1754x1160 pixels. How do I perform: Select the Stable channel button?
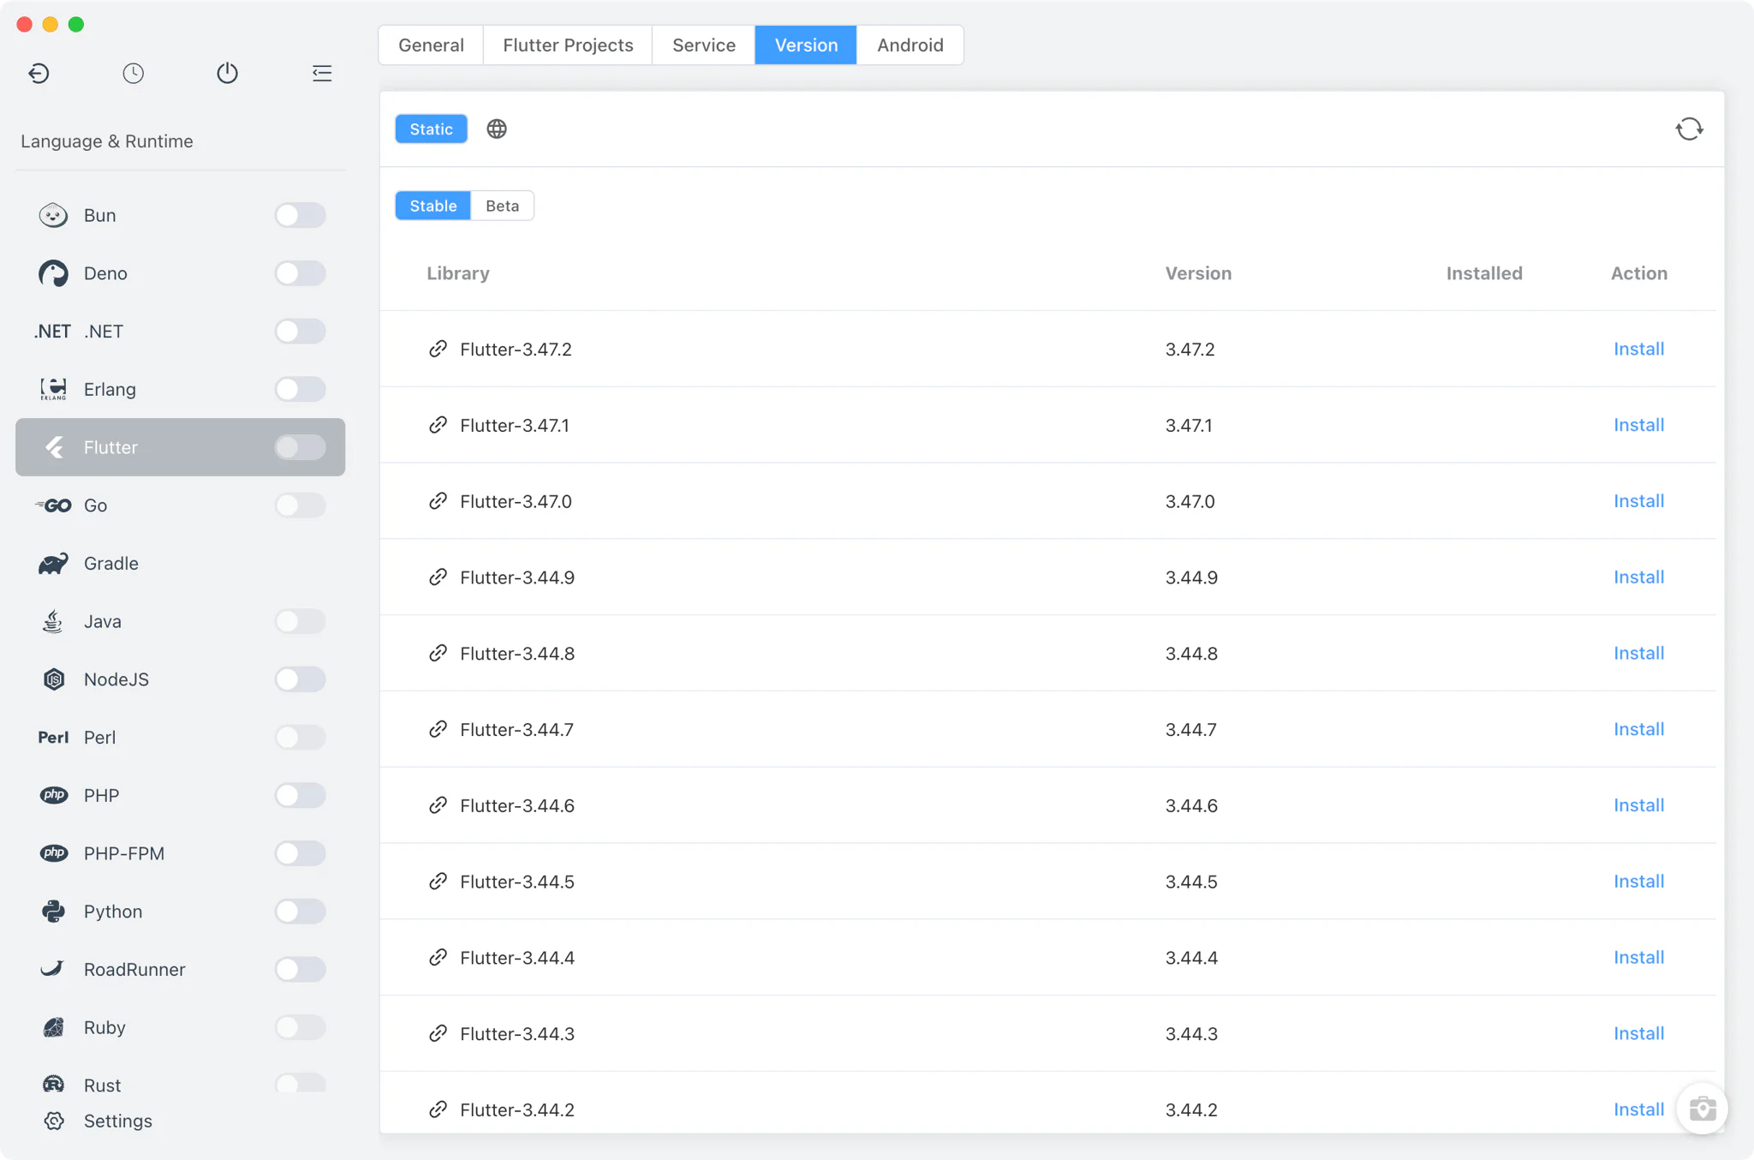(433, 206)
